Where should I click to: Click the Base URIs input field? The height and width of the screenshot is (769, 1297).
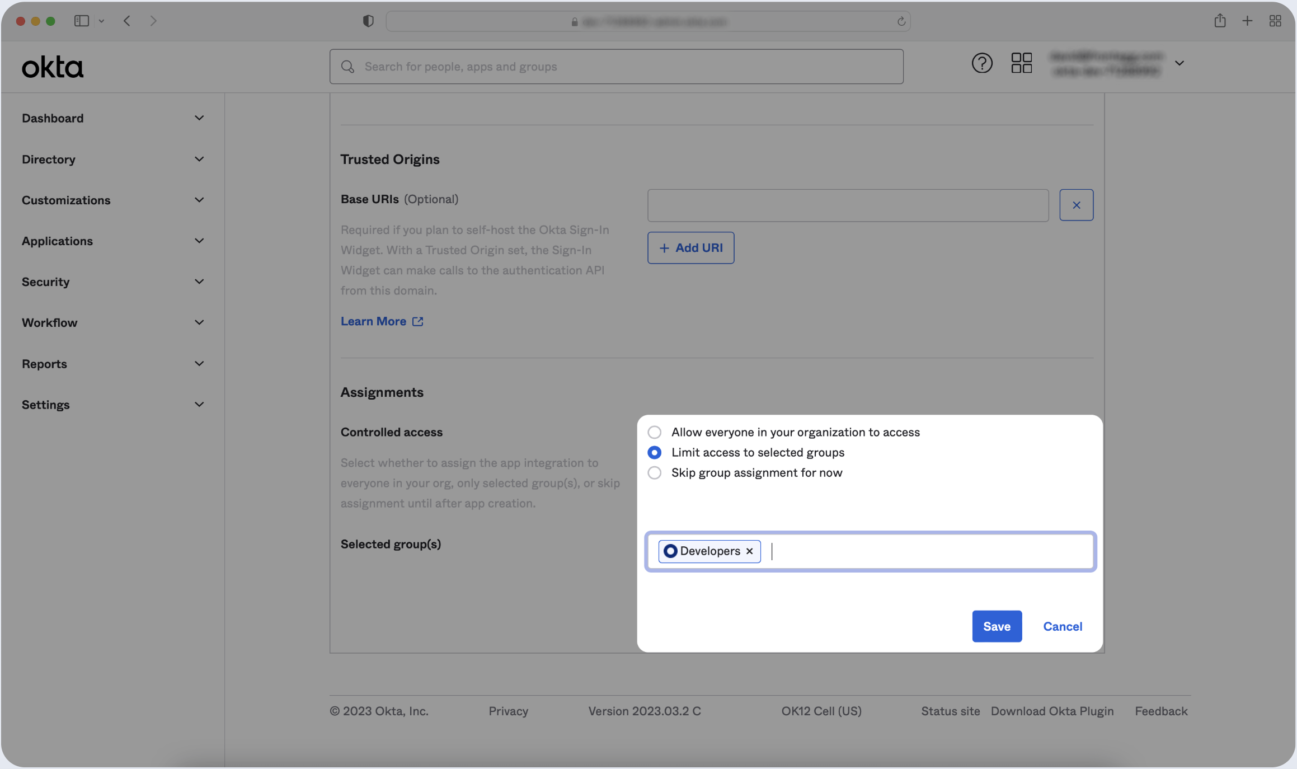[x=847, y=205]
